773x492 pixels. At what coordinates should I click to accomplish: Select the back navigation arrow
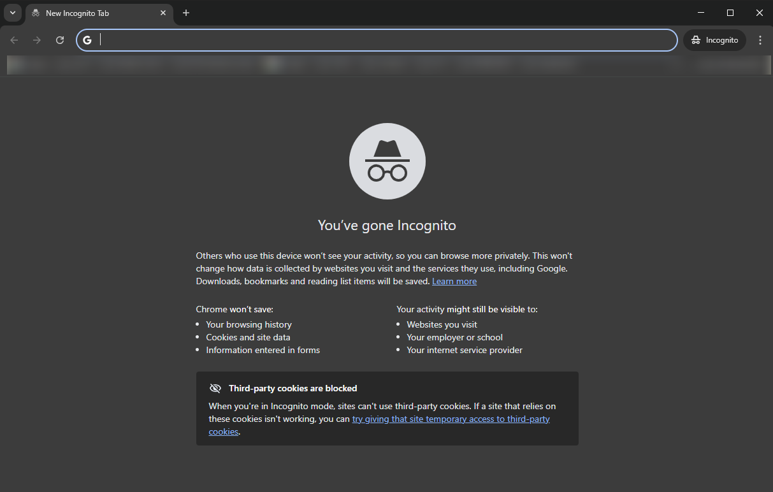pyautogui.click(x=14, y=40)
